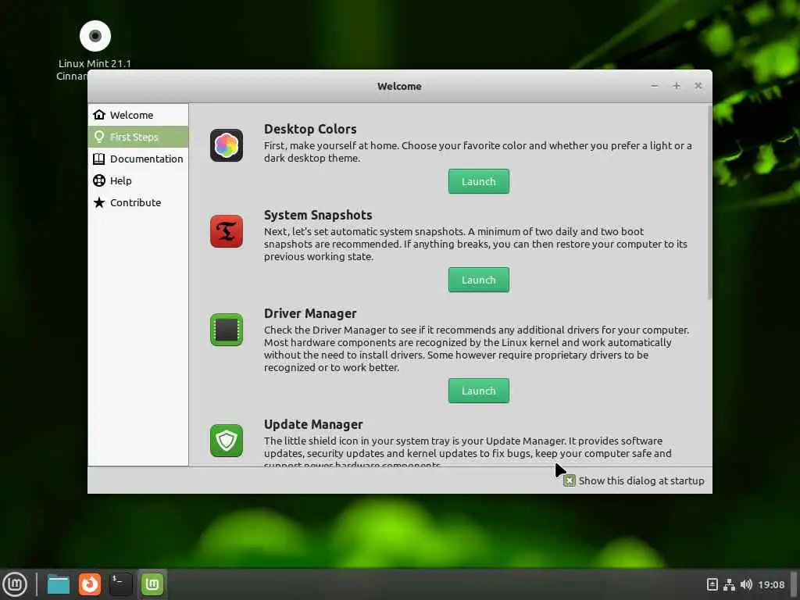800x600 pixels.
Task: Select the First Steps section
Action: click(138, 137)
